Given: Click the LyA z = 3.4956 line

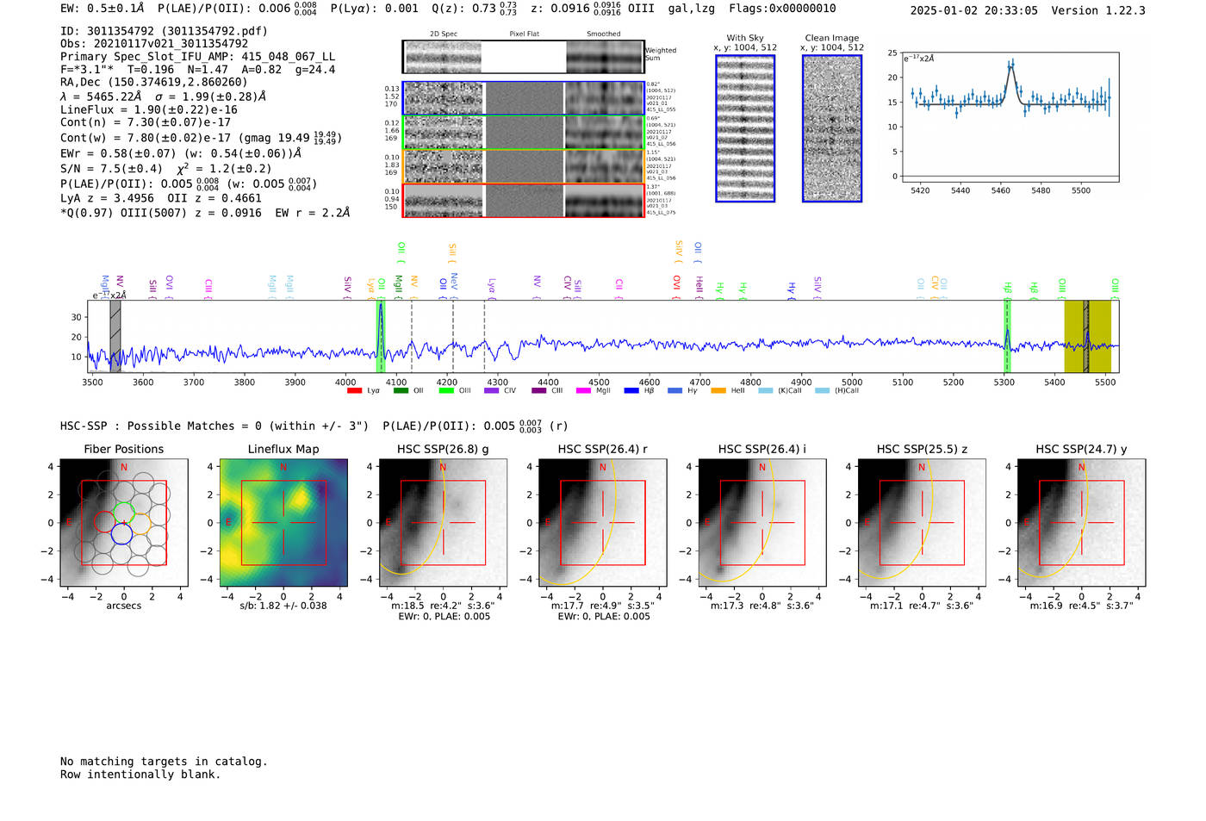Looking at the screenshot, I should point(161,198).
